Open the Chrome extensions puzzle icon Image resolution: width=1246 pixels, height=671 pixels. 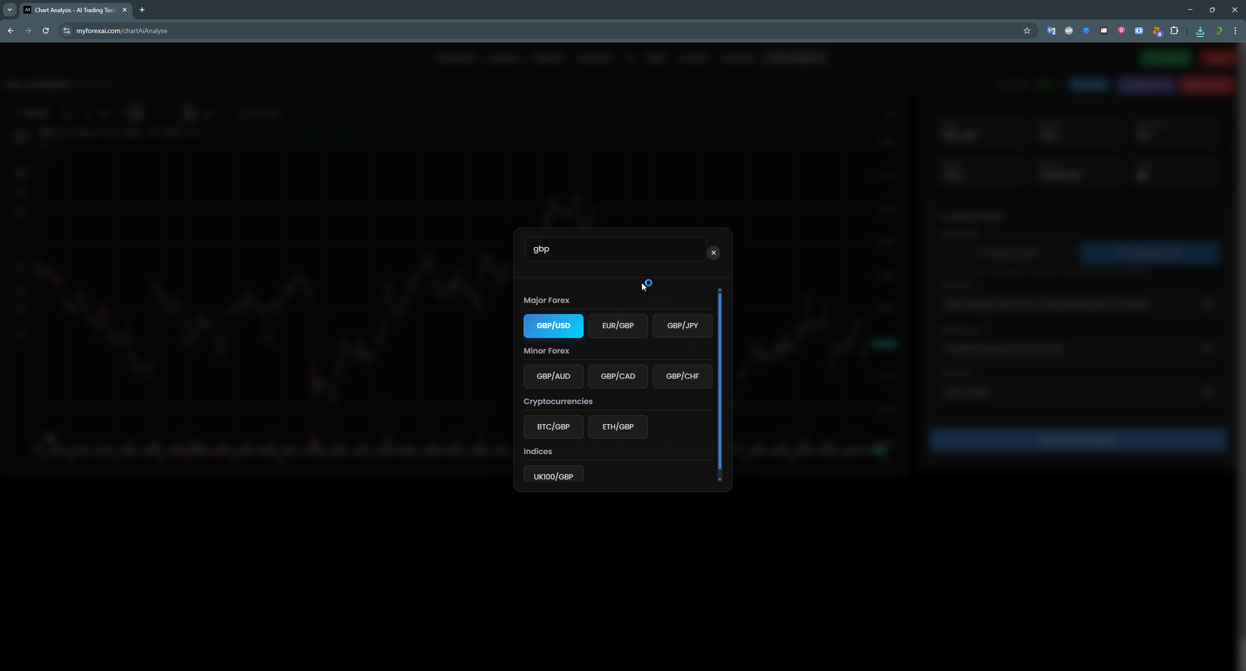[1174, 31]
